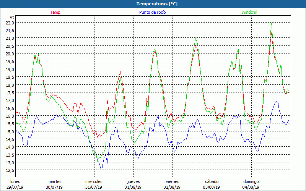This screenshot has width=306, height=191.
Task: Click the 04/08/19 date label
Action: point(251,187)
